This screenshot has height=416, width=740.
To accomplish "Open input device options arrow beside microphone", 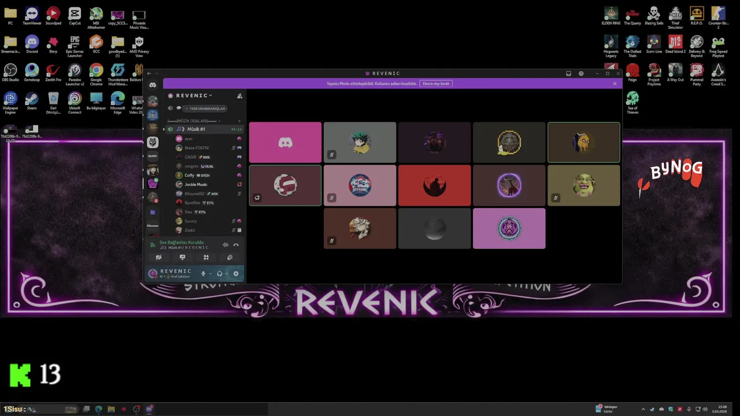I will pos(210,273).
